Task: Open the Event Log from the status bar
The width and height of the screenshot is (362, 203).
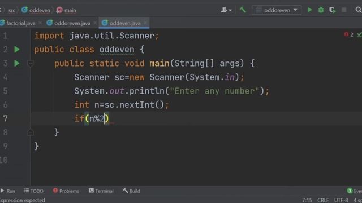Action: [x=355, y=191]
